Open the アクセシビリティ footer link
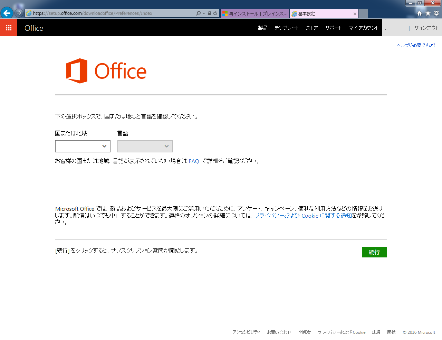Viewport: 442px width, 340px height. [x=246, y=332]
